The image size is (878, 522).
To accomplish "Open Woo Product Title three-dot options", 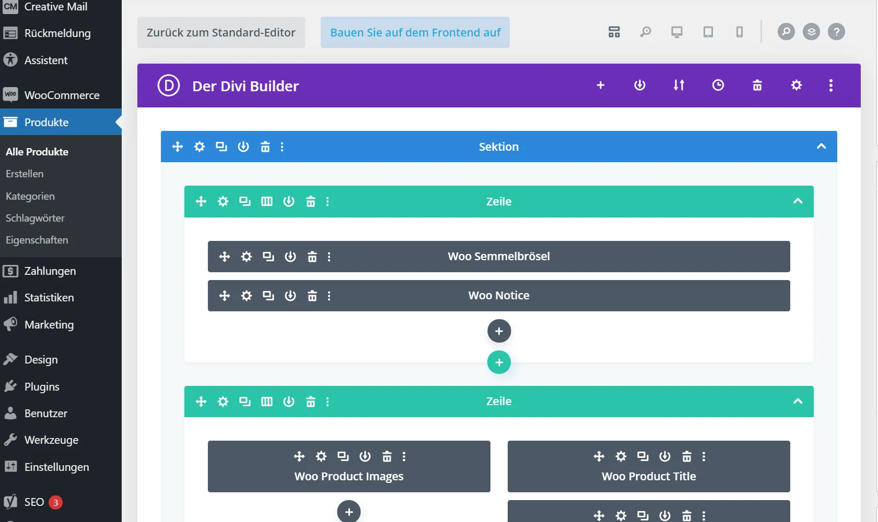I will pos(704,456).
